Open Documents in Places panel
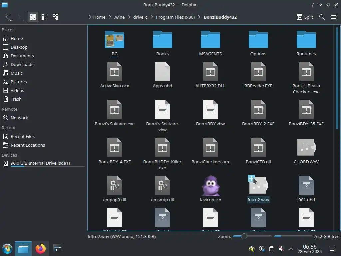 pyautogui.click(x=43, y=56)
